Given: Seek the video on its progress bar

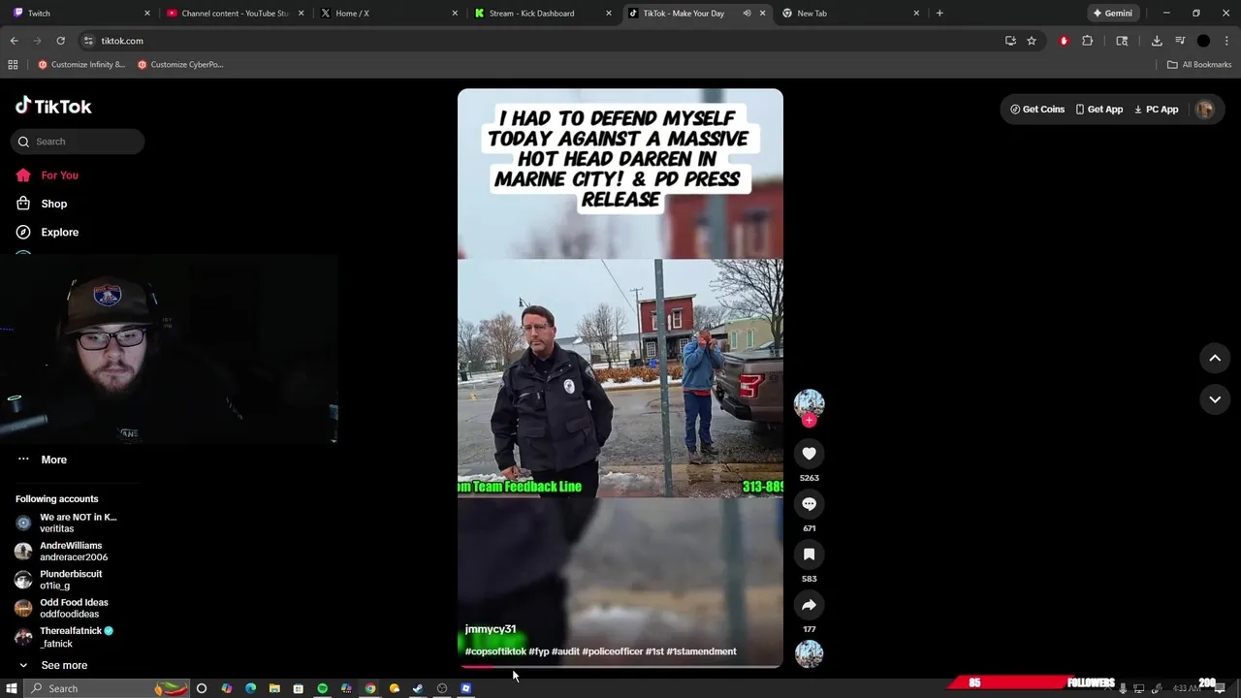Looking at the screenshot, I should click(620, 666).
